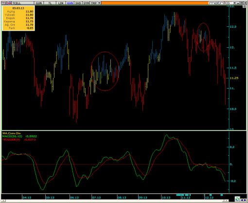Click the green refresh icon at bottom right
Screen dimensions: 248x203
point(237,199)
